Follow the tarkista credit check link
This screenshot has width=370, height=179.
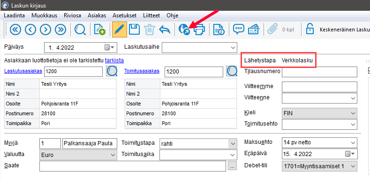click(114, 60)
